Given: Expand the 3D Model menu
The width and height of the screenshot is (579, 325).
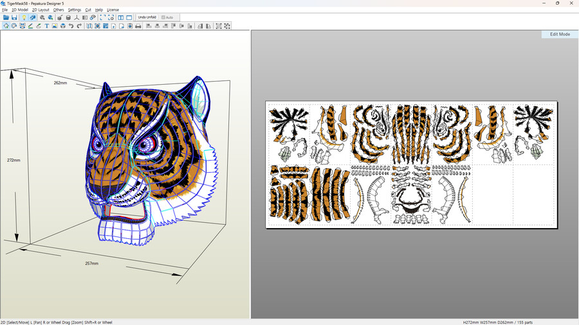Looking at the screenshot, I should (20, 10).
